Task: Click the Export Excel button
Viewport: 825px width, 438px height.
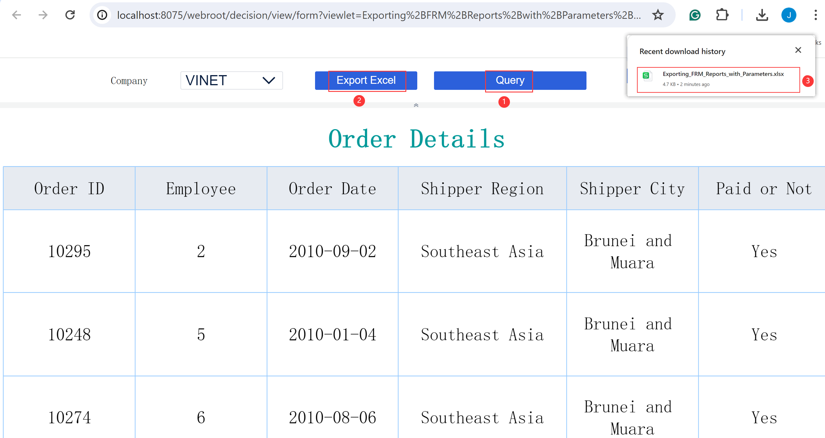Action: pyautogui.click(x=366, y=80)
